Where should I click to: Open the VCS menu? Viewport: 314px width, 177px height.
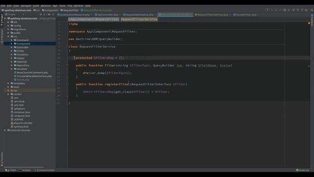(x=70, y=6)
